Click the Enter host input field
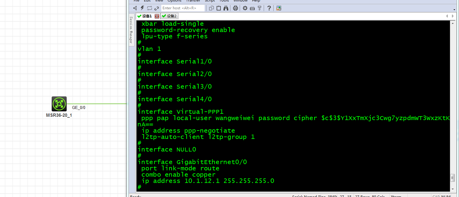 [x=183, y=8]
